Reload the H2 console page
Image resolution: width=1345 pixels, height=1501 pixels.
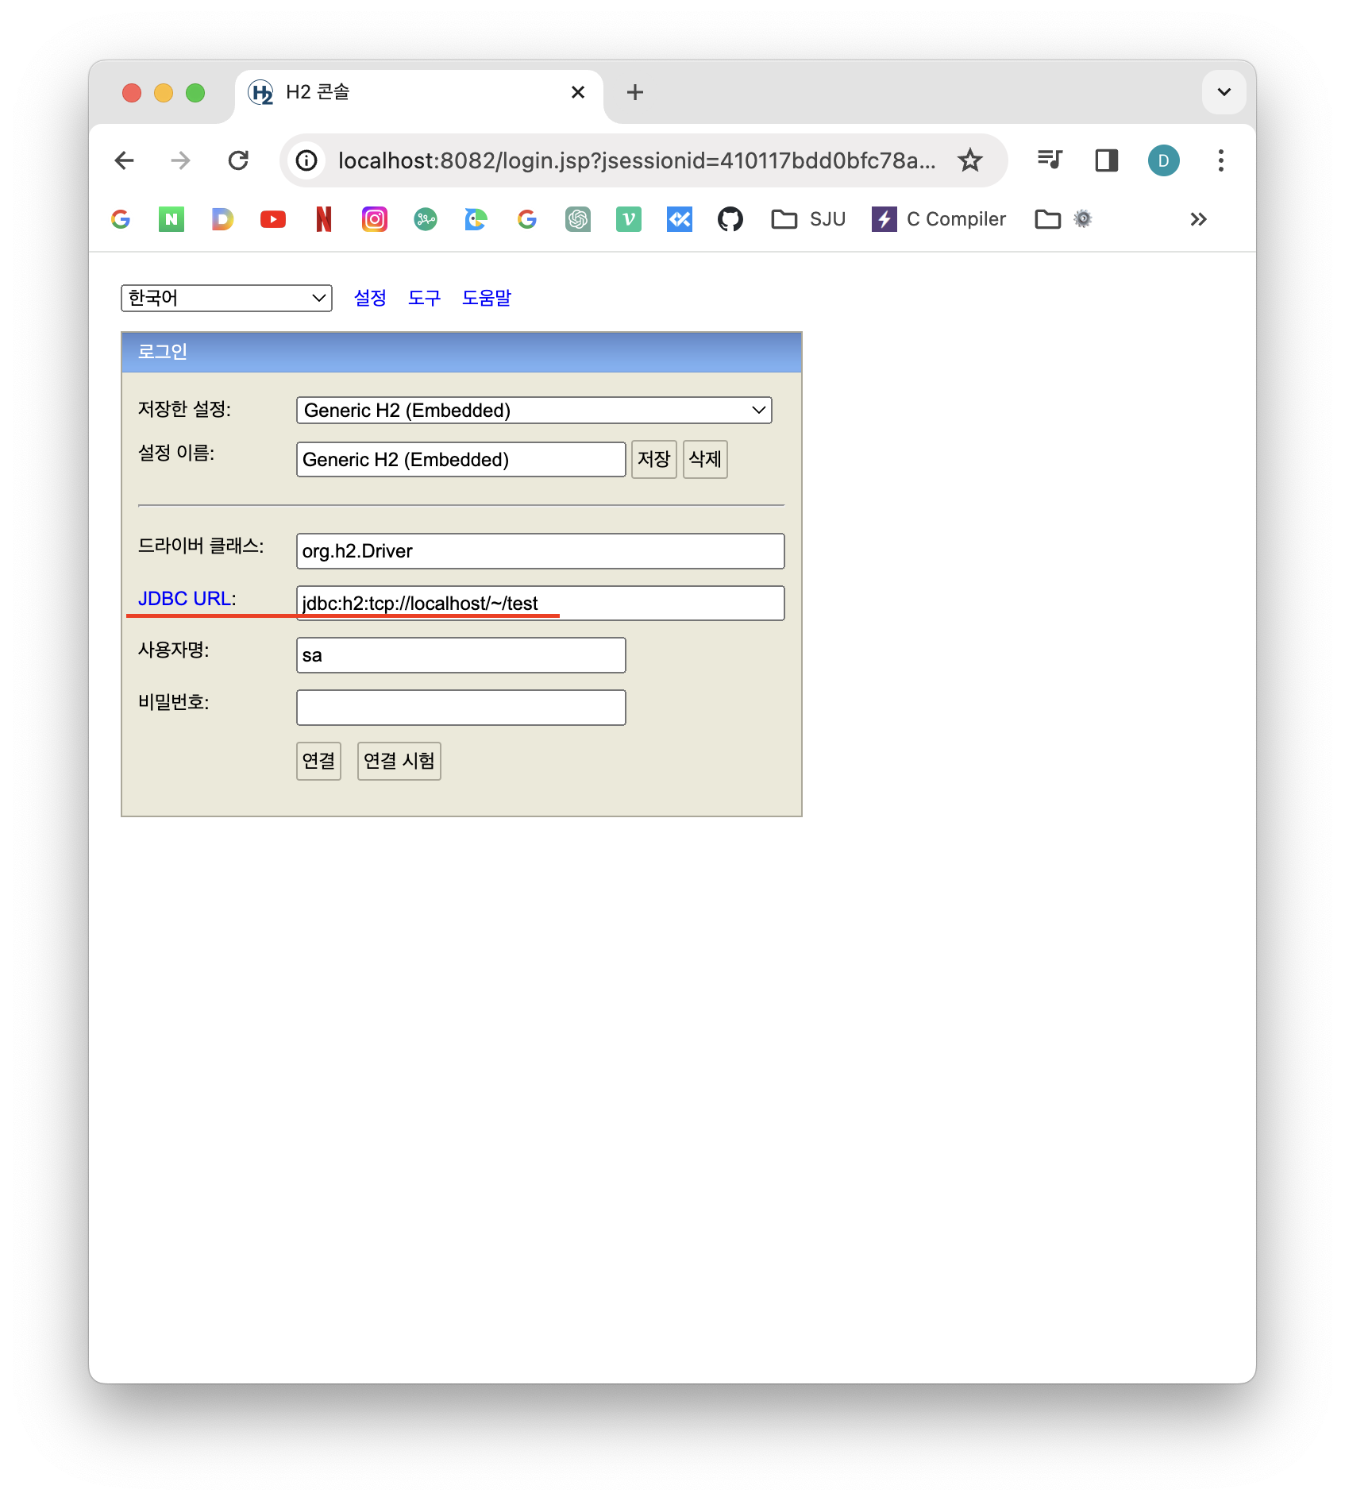(x=238, y=160)
